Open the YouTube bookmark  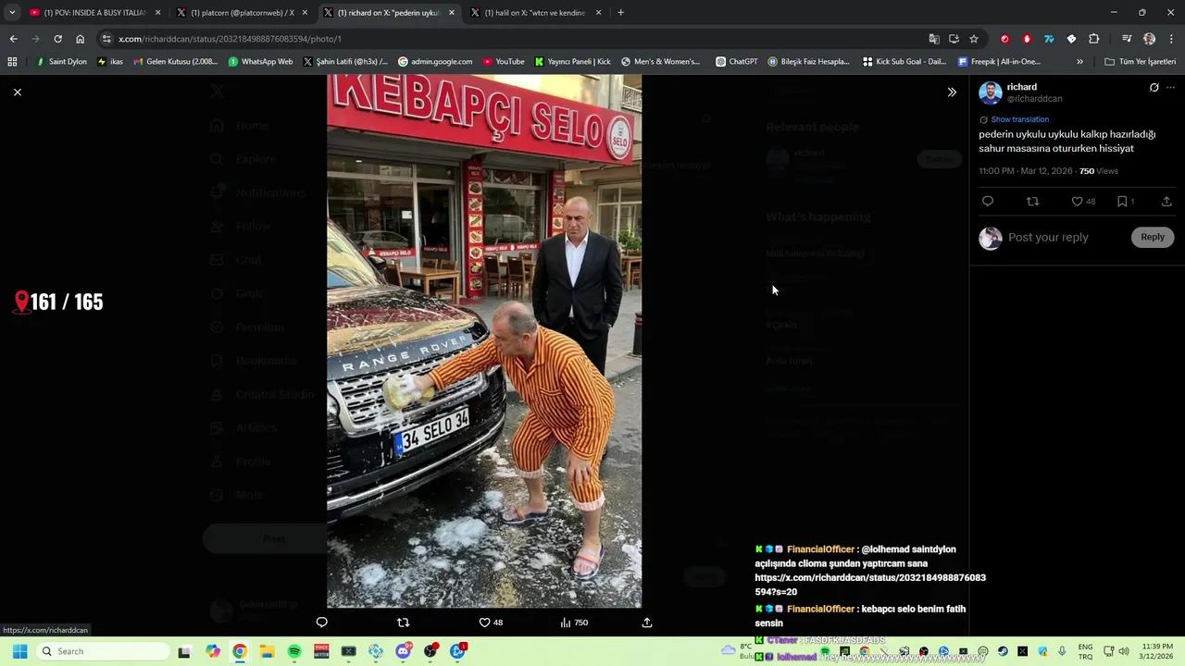coord(503,62)
